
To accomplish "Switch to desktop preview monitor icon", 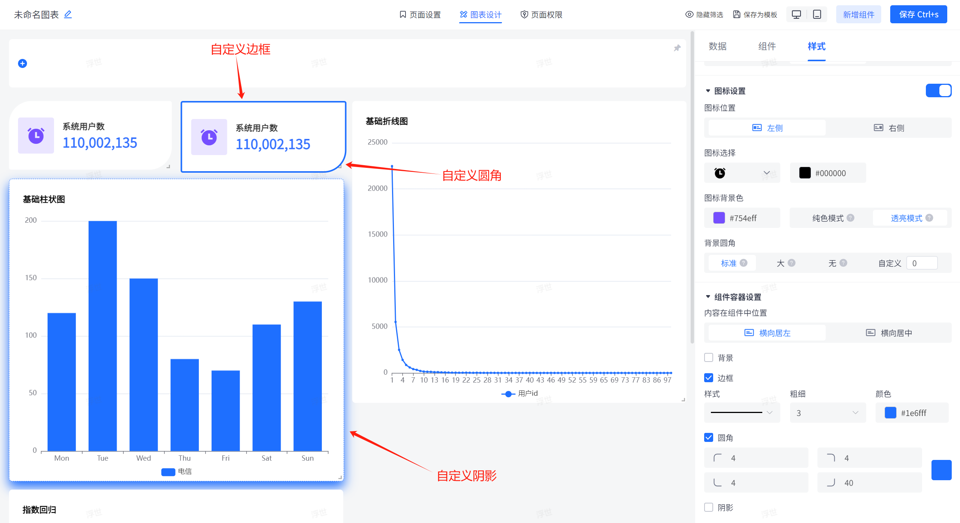I will (796, 14).
